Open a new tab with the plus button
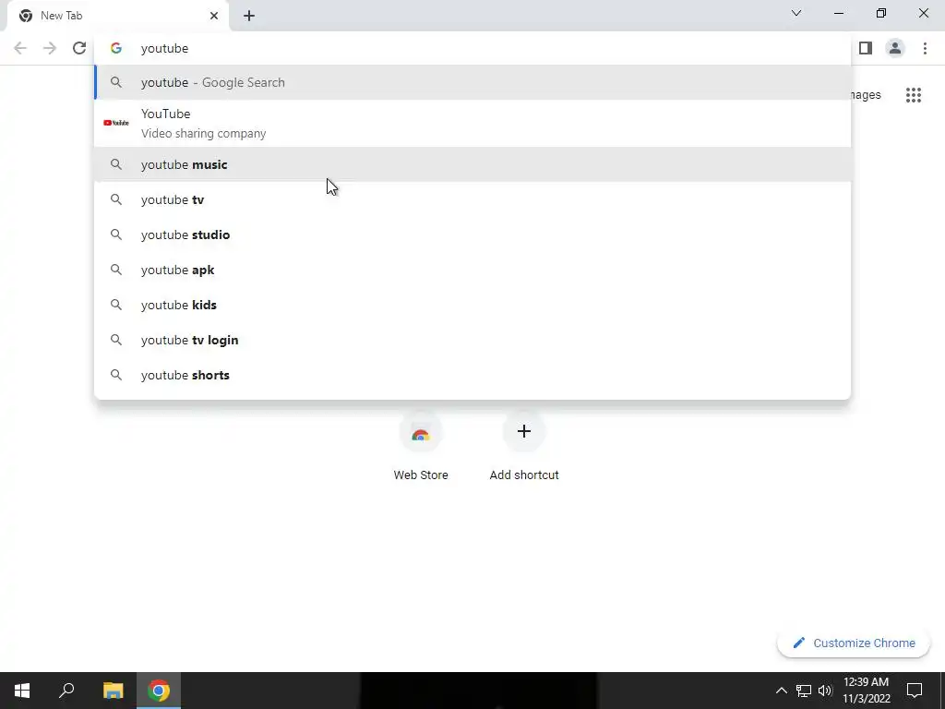 [x=249, y=16]
